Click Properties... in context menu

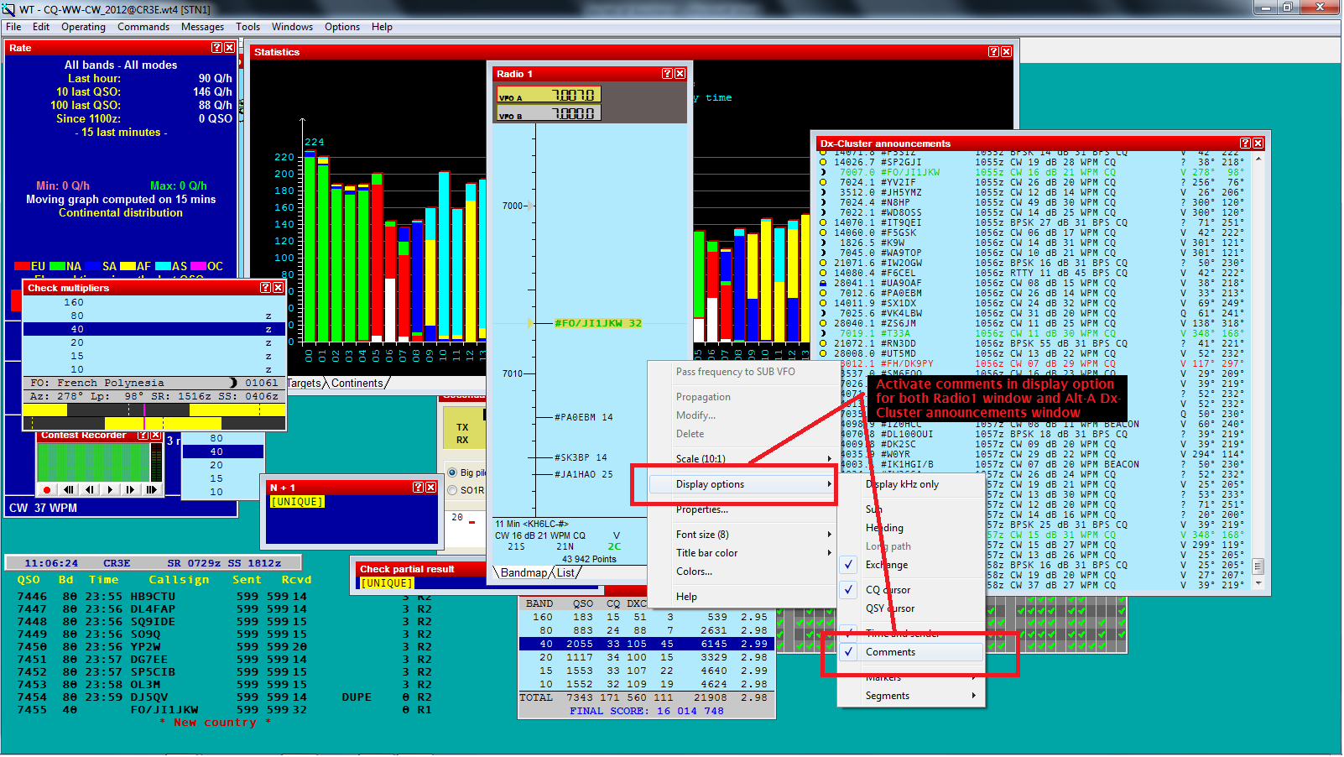pos(702,509)
